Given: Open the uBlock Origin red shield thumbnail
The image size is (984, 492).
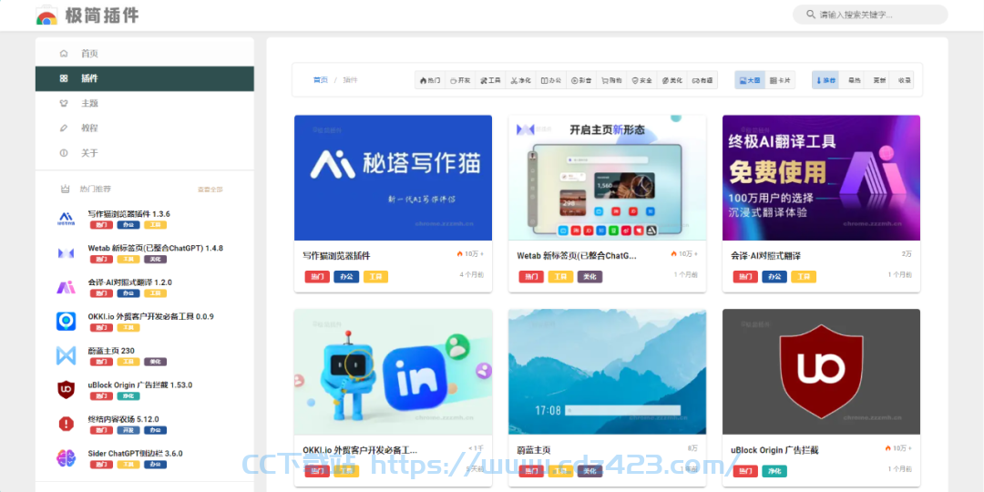Looking at the screenshot, I should [821, 372].
